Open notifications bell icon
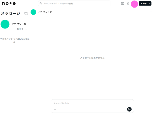 (128, 4)
